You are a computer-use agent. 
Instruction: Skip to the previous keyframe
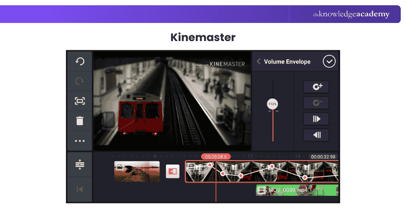click(x=316, y=135)
